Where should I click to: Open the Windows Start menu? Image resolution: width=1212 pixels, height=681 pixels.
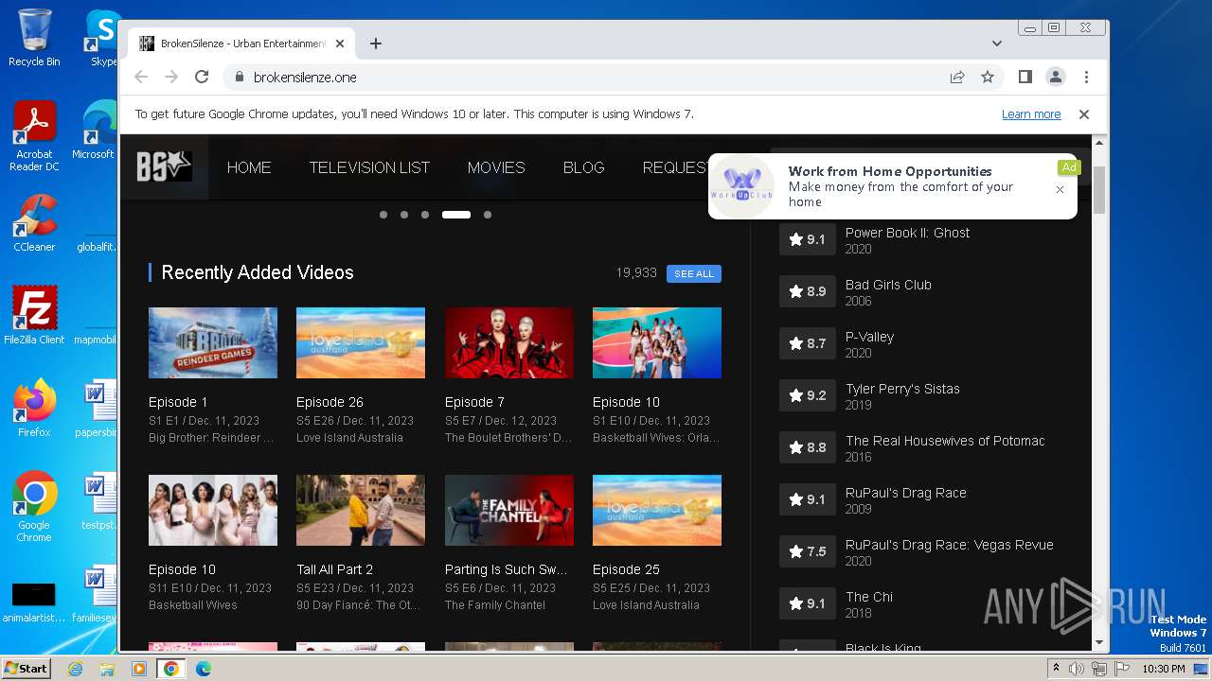(x=26, y=668)
